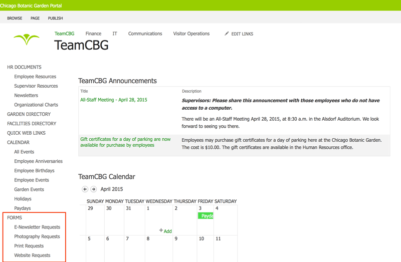The image size is (401, 262).
Task: Select calendar day 29
Action: tap(95, 220)
